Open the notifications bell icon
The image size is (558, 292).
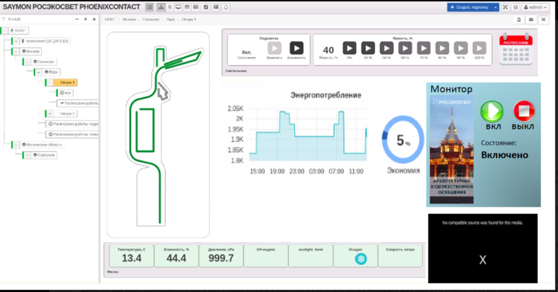tap(226, 7)
